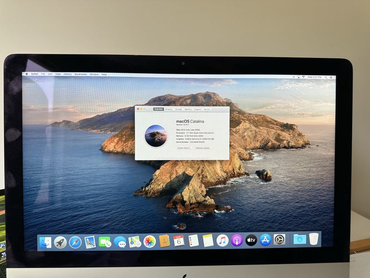Open the Mail stamp icon in Dock
Screen dimensions: 370x278
pyautogui.click(x=90, y=242)
